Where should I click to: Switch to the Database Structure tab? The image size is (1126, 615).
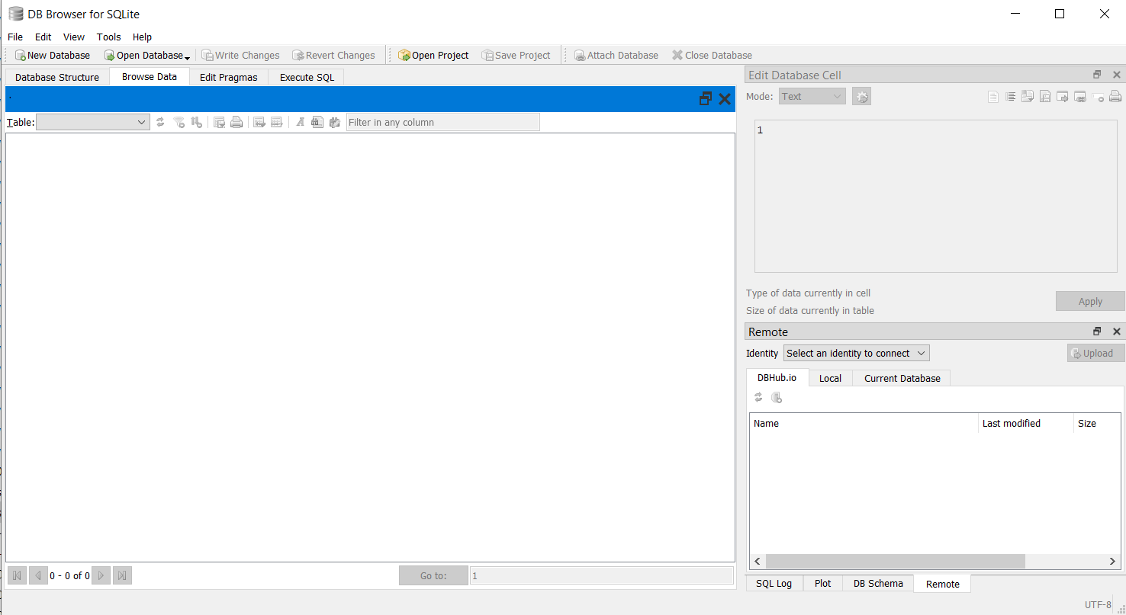coord(57,77)
